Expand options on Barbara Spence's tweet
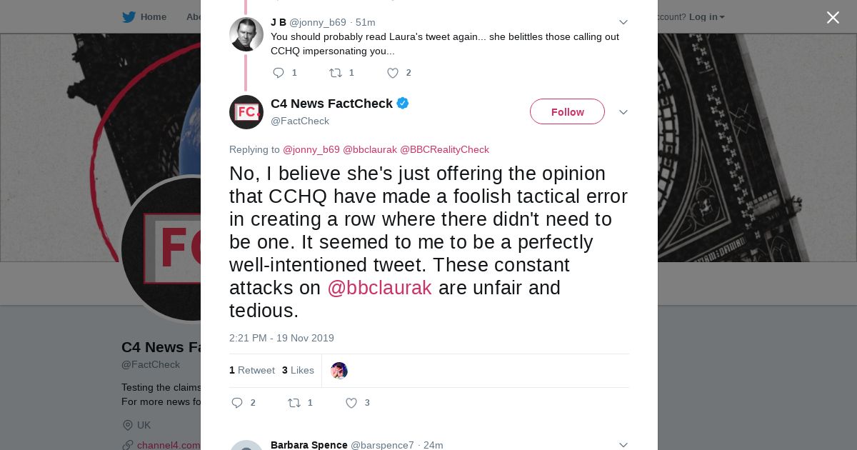Viewport: 857px width, 450px height. click(623, 445)
